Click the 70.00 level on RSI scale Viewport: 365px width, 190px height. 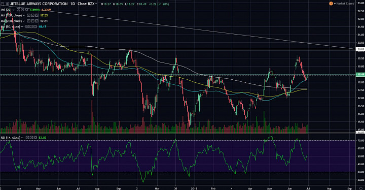361,141
